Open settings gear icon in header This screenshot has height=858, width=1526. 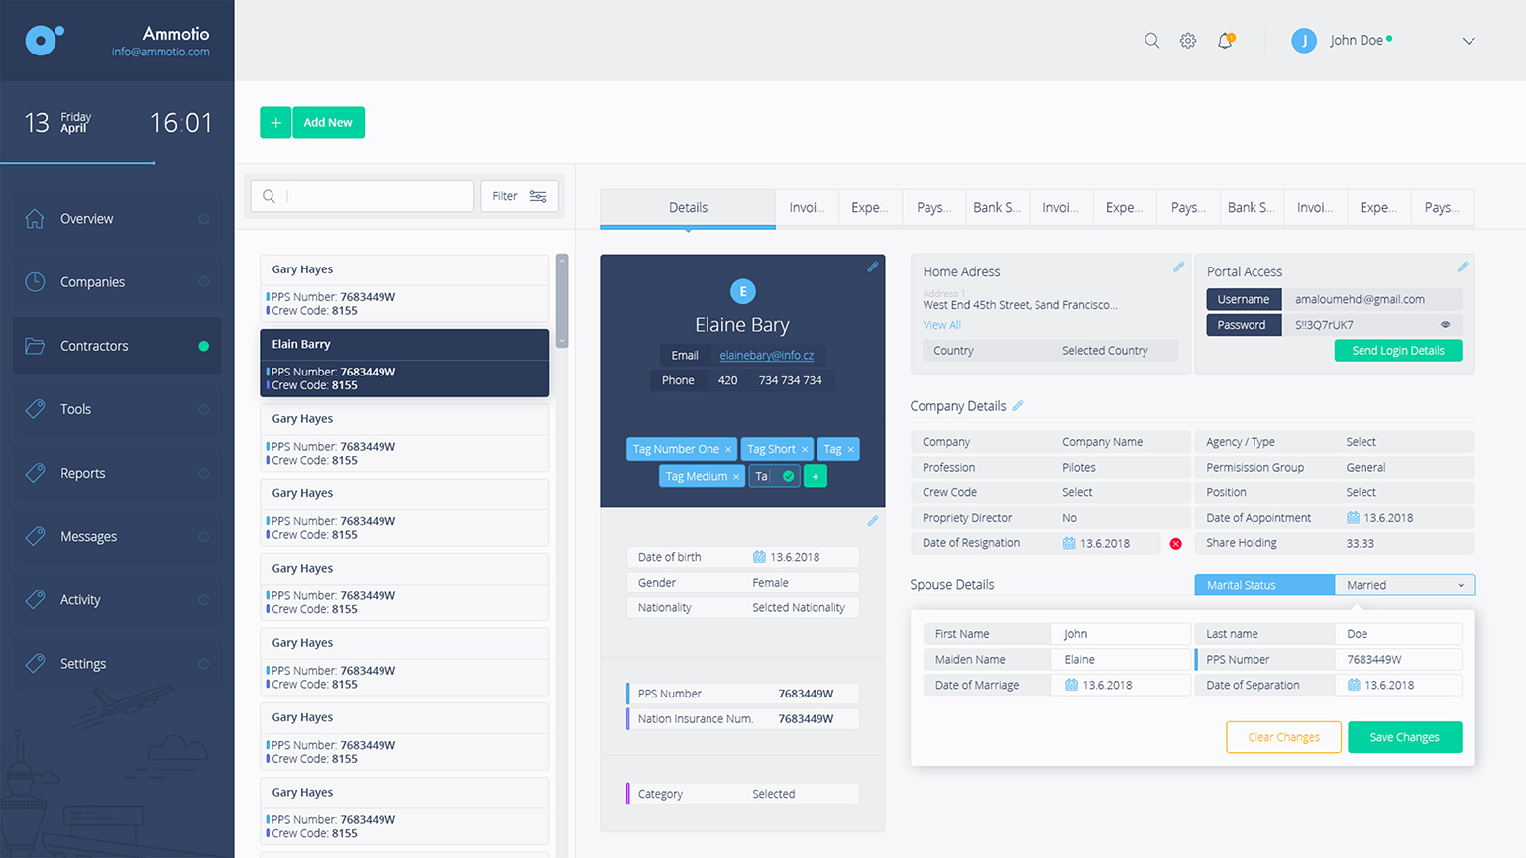pos(1188,41)
